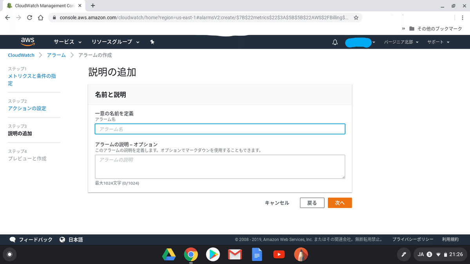Follow the アラーム breadcrumb link

[x=56, y=55]
